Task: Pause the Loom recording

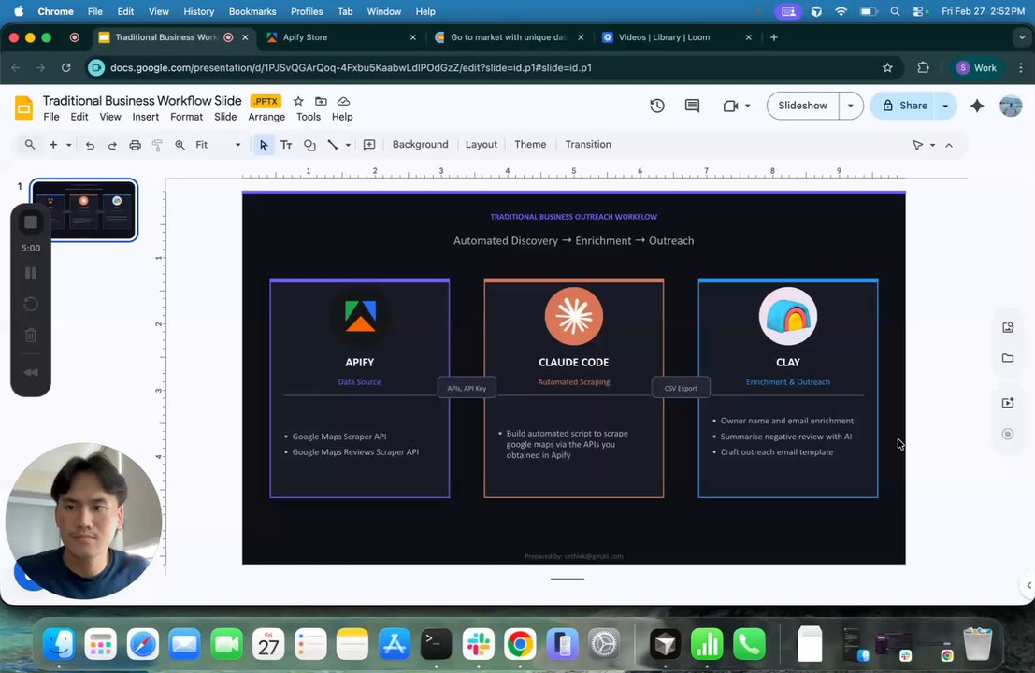Action: (x=30, y=273)
